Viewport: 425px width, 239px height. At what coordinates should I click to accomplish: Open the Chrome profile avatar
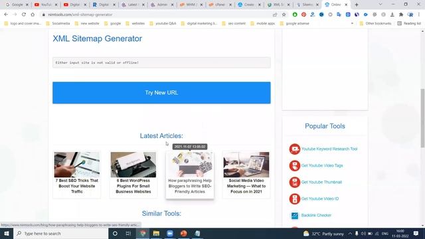(410, 15)
